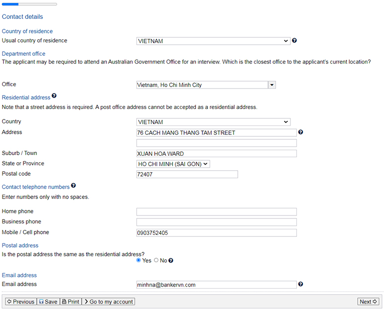Focus the Business phone field
The height and width of the screenshot is (311, 384).
[x=216, y=222]
